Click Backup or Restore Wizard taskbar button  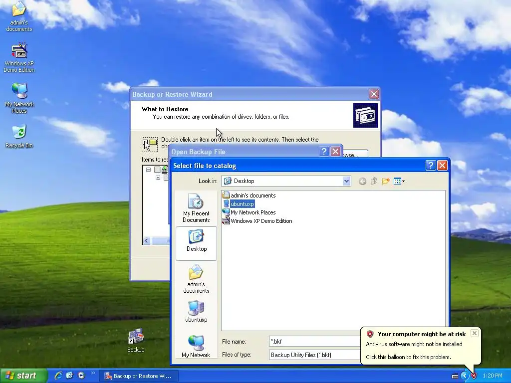139,376
